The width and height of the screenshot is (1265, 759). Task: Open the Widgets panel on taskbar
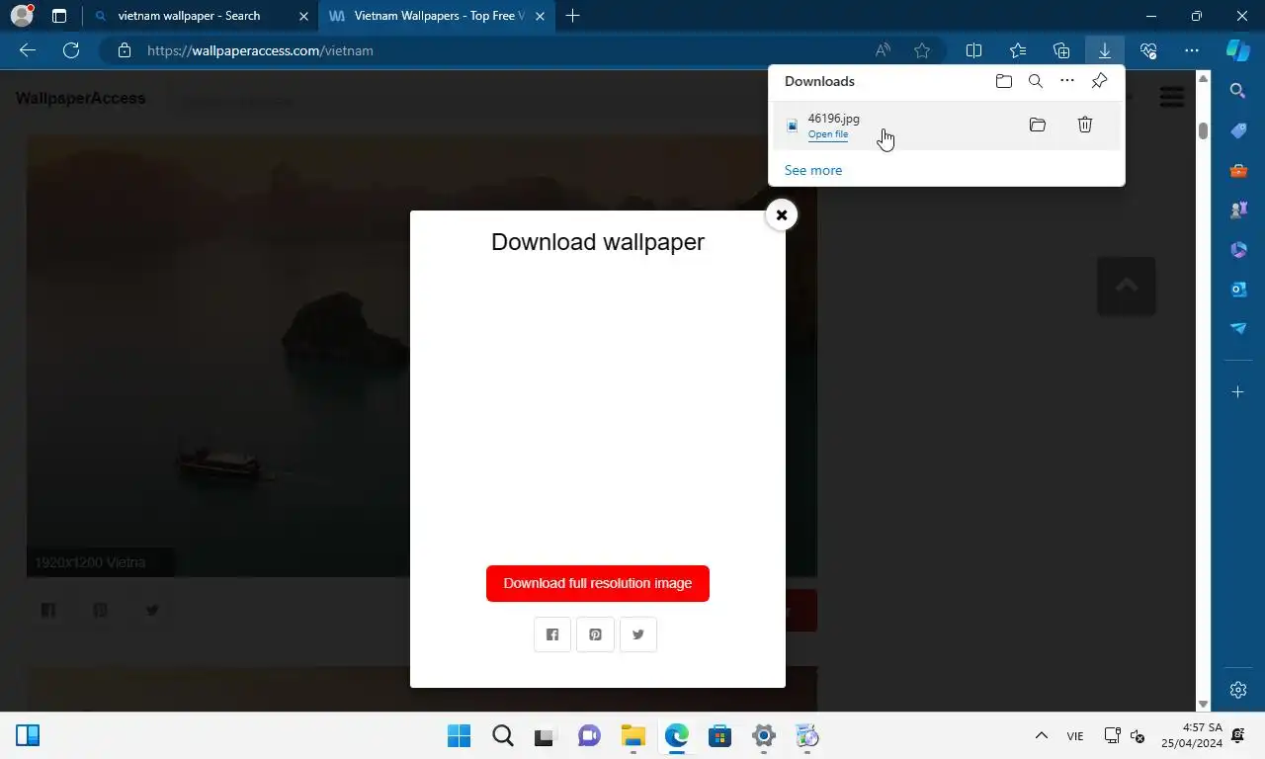pyautogui.click(x=28, y=736)
